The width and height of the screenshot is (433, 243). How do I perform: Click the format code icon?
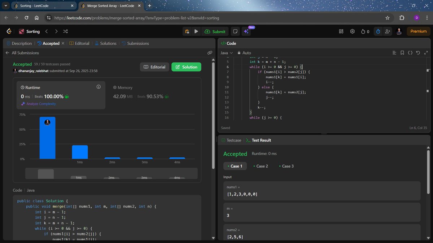coord(394,53)
